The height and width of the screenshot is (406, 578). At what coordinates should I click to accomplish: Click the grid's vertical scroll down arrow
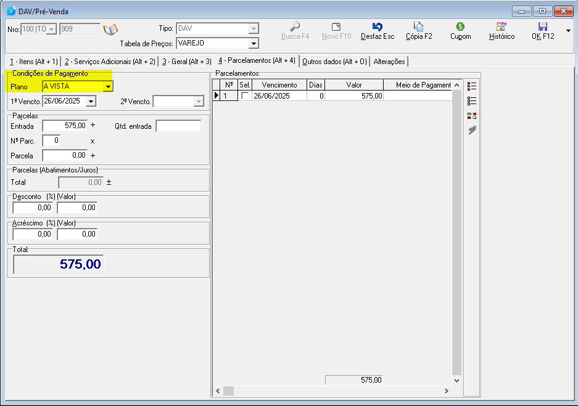[x=456, y=381]
